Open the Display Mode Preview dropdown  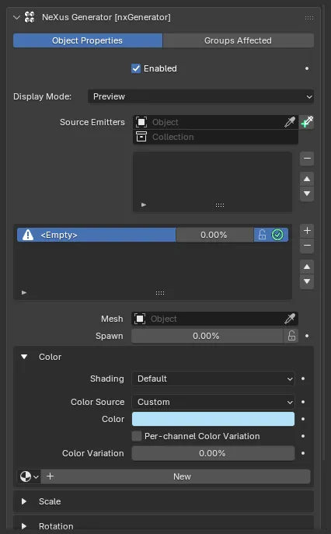(200, 96)
